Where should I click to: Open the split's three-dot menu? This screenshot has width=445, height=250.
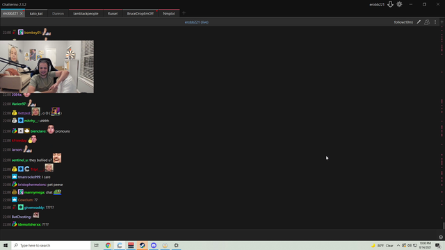pyautogui.click(x=435, y=22)
